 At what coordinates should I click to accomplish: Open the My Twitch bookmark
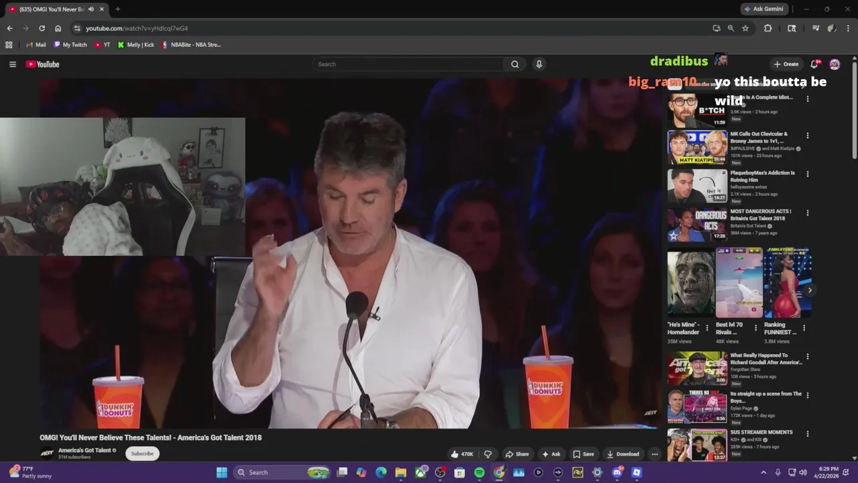pyautogui.click(x=70, y=45)
